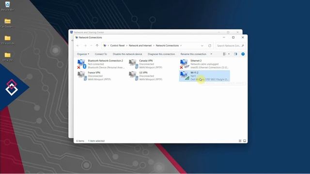Click Network and Sharing Center background window title
Screen dimensions: 310x174
[x=89, y=32]
